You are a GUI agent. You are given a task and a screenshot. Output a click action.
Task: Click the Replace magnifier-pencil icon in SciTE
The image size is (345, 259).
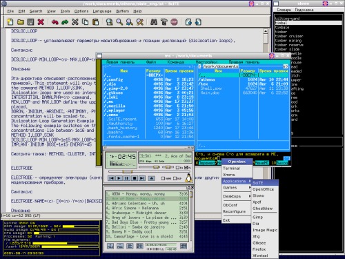[140, 22]
